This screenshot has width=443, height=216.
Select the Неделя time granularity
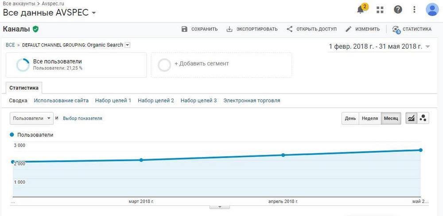[370, 118]
